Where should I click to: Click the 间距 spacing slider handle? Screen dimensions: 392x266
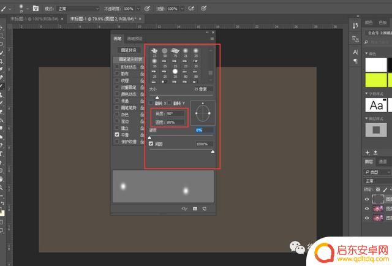(x=213, y=151)
